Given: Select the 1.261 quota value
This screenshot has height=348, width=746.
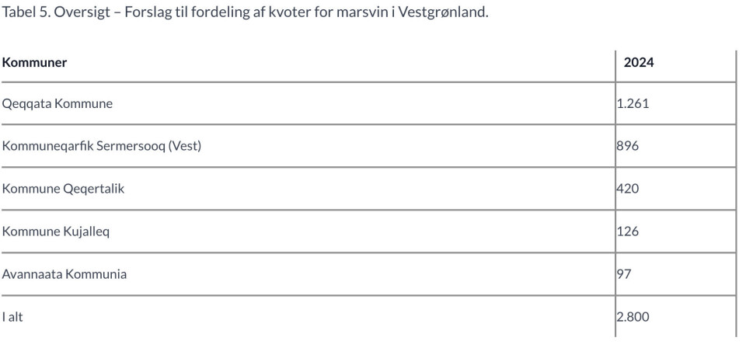Looking at the screenshot, I should [x=633, y=103].
